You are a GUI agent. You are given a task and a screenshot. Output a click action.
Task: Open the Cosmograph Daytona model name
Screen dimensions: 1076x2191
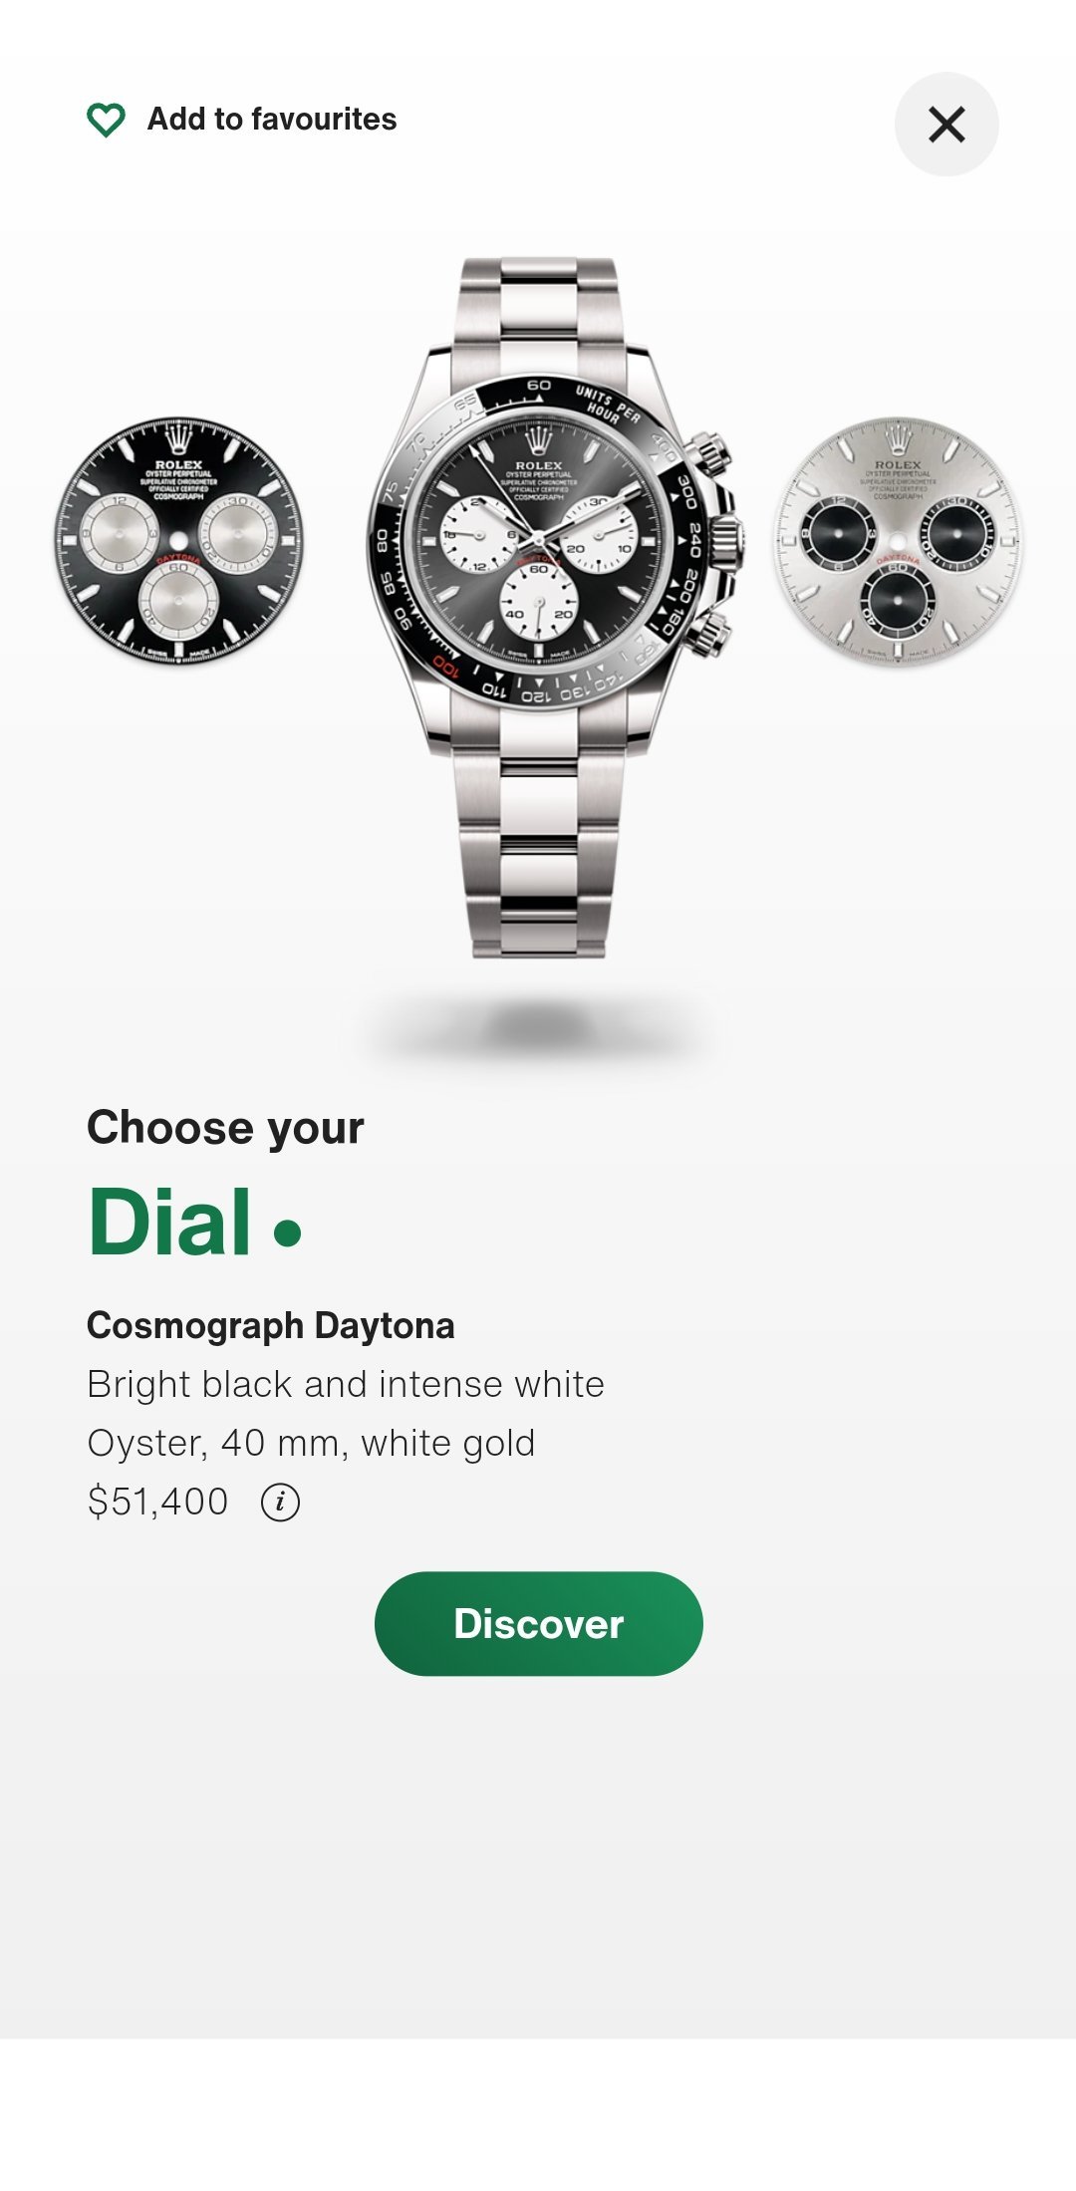271,1325
